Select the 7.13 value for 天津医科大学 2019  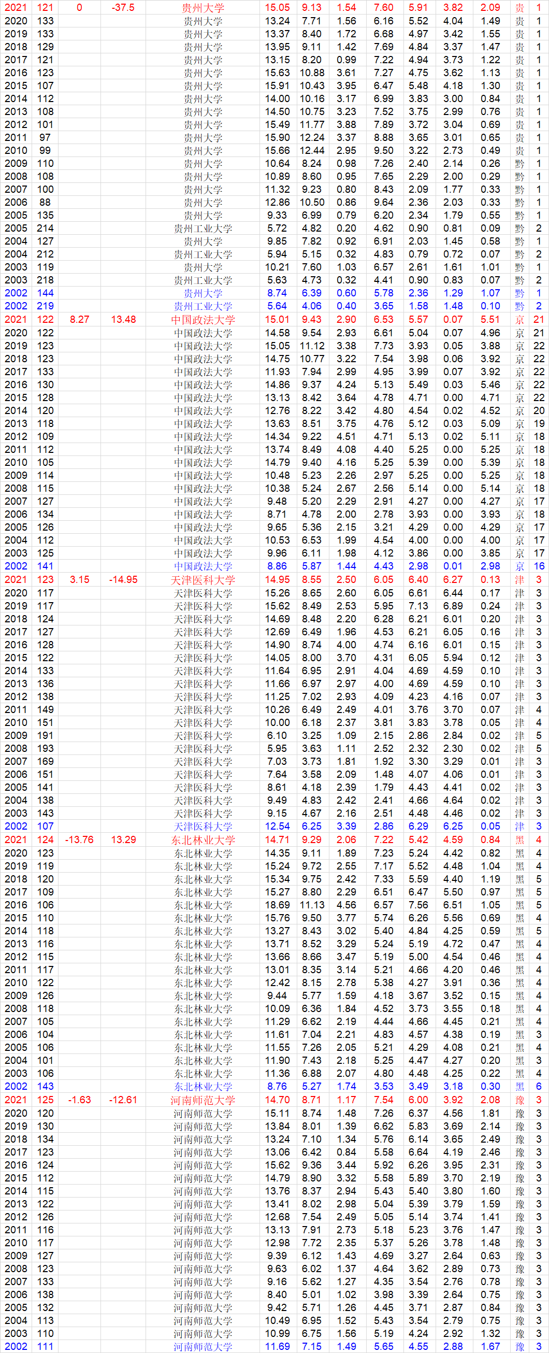(x=418, y=606)
